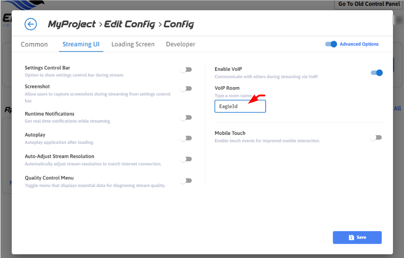The width and height of the screenshot is (404, 258).
Task: Switch off Advanced Options toggle
Action: [331, 44]
